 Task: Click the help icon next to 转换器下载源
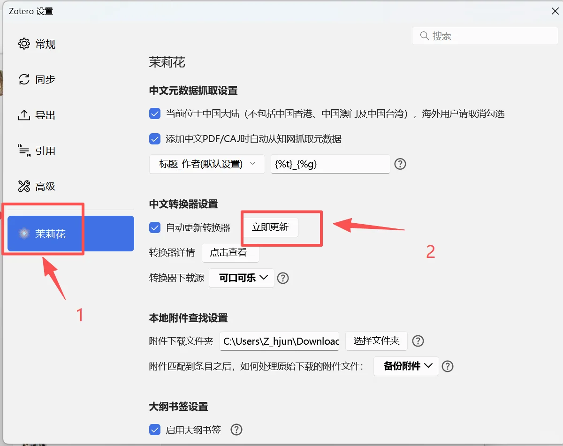coord(283,278)
